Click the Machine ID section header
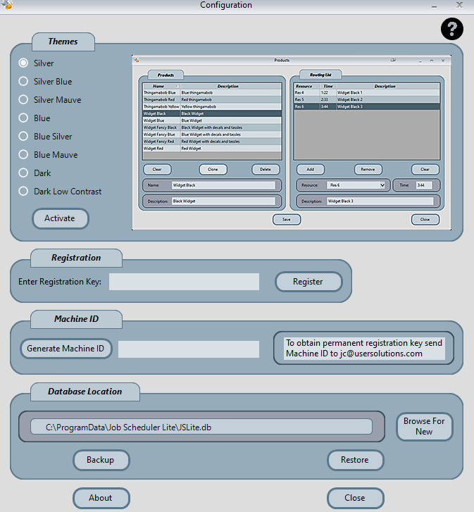This screenshot has height=512, width=474. (x=76, y=319)
